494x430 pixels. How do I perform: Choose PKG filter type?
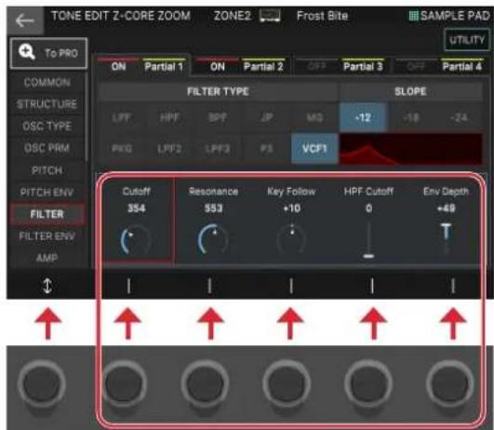click(121, 149)
